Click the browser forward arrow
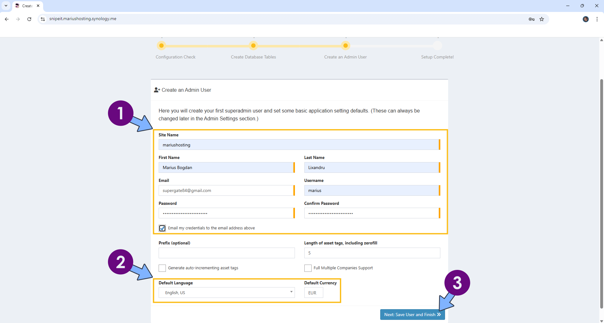The image size is (604, 323). point(18,19)
